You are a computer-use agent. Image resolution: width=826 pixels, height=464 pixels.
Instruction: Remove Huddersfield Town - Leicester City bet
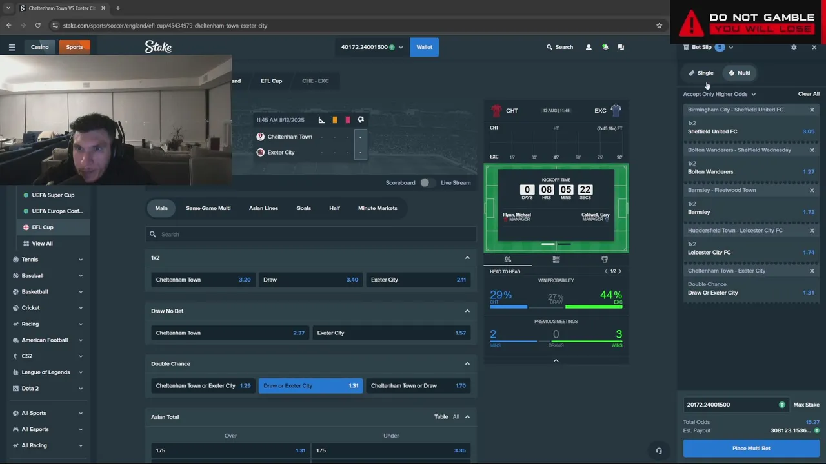coord(812,231)
